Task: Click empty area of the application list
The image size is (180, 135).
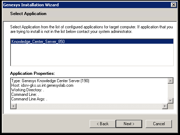Action: pos(92,55)
